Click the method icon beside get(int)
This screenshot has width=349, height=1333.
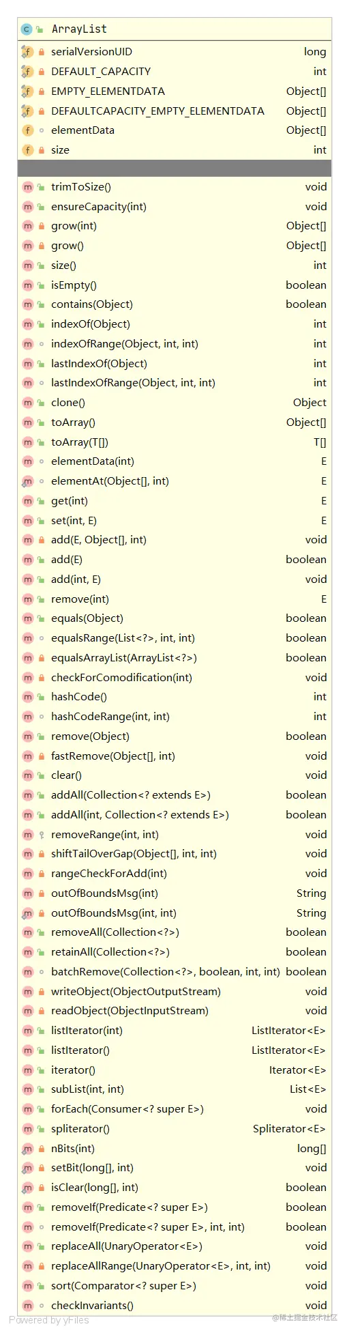pyautogui.click(x=27, y=501)
